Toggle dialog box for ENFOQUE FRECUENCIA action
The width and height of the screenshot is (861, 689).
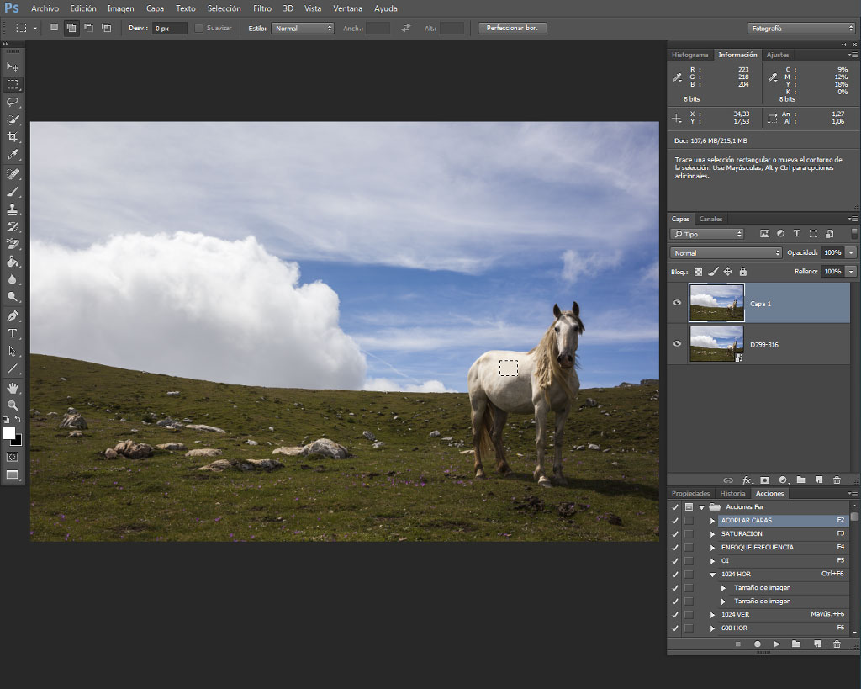pyautogui.click(x=689, y=547)
